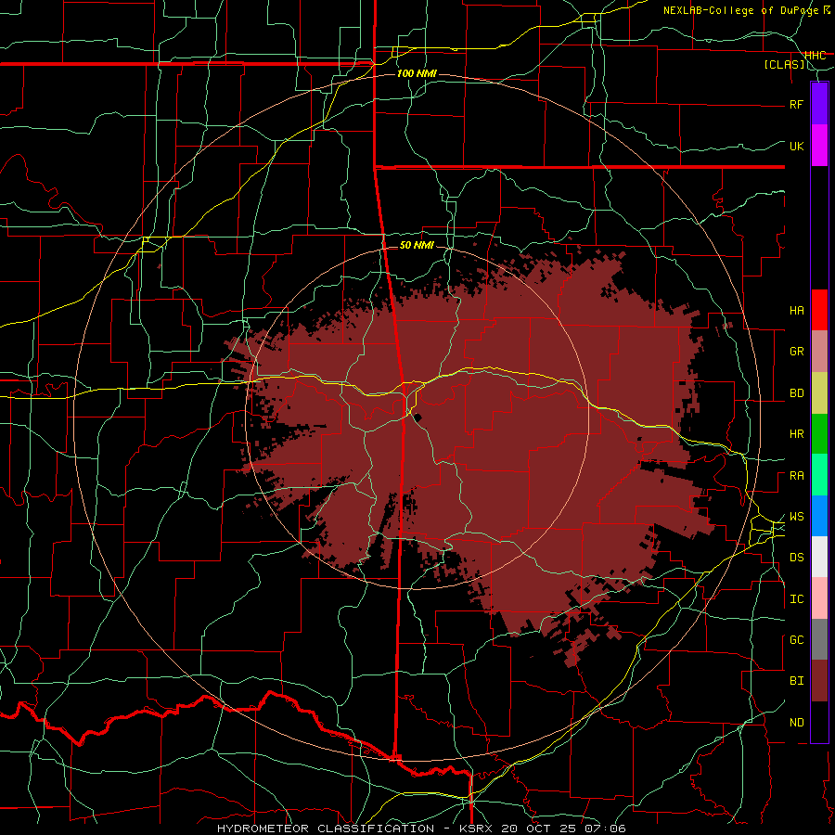Image resolution: width=835 pixels, height=835 pixels.
Task: Click the yellow BD legend swatch
Action: click(819, 393)
